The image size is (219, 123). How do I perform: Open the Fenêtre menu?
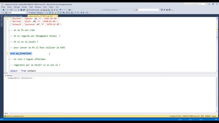pos(51,7)
